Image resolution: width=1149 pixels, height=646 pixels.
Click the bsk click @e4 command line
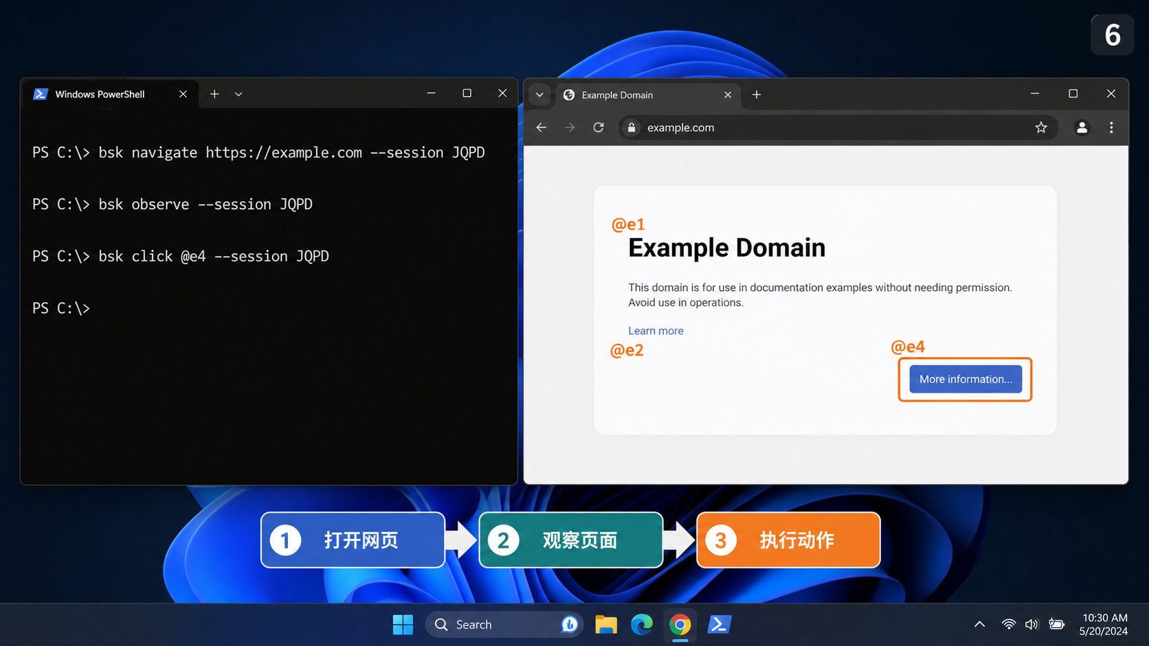[181, 257]
